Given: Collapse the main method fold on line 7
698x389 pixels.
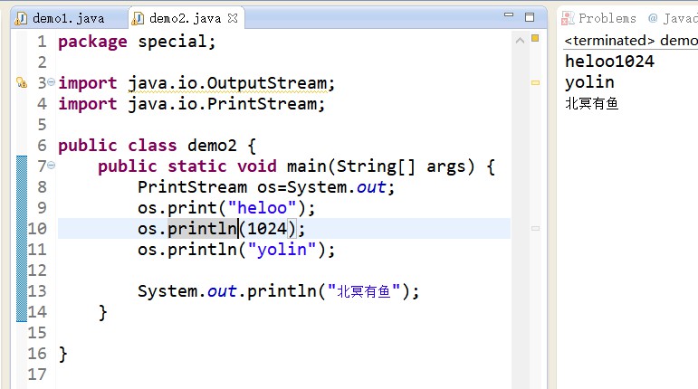Looking at the screenshot, I should click(x=52, y=165).
